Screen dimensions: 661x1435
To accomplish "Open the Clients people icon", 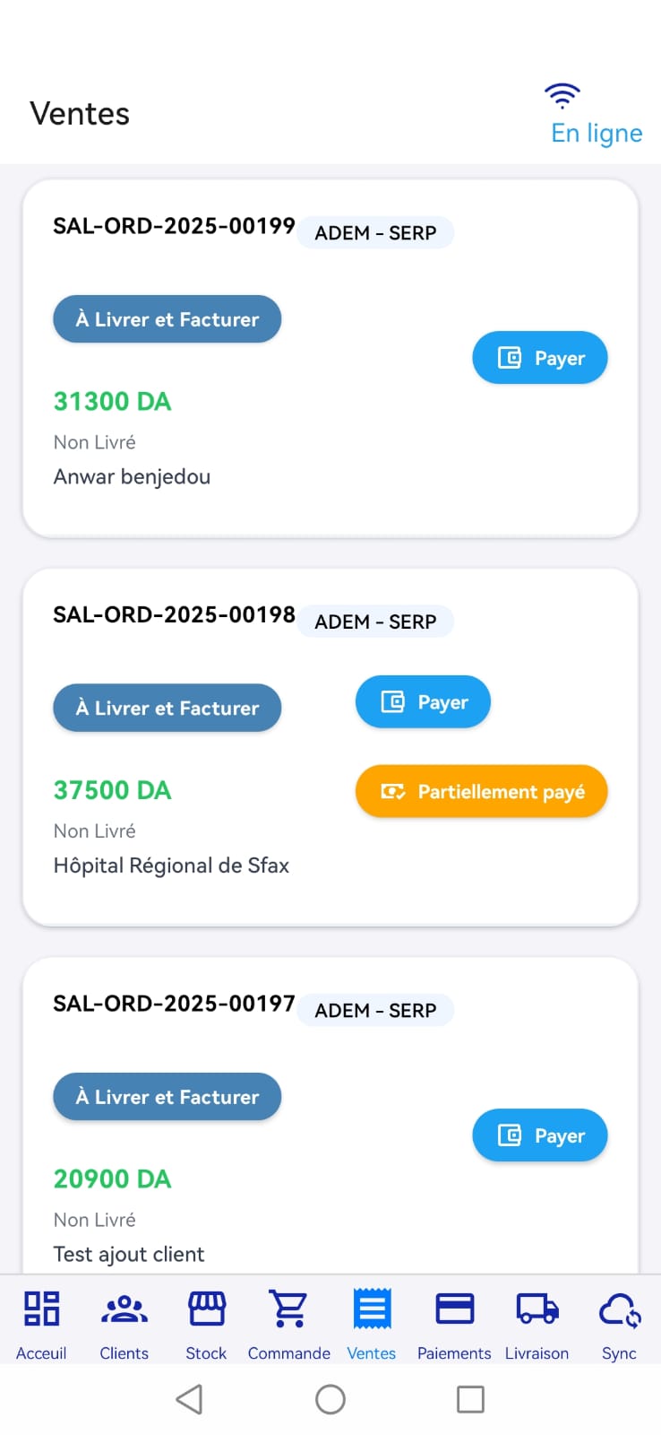I will (124, 1309).
